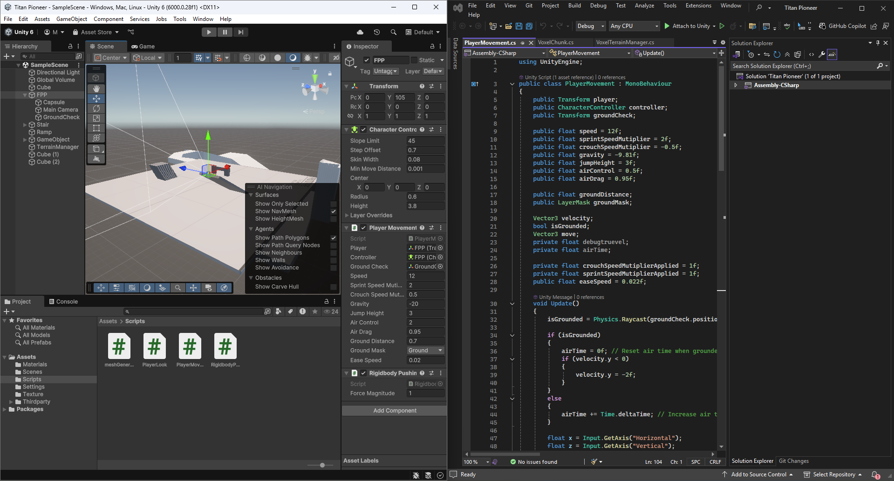Image resolution: width=894 pixels, height=481 pixels.
Task: Open notifications bell in Visual Studio status bar
Action: (x=875, y=474)
